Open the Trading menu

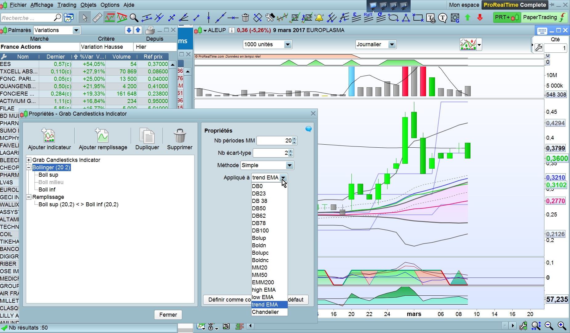[67, 5]
